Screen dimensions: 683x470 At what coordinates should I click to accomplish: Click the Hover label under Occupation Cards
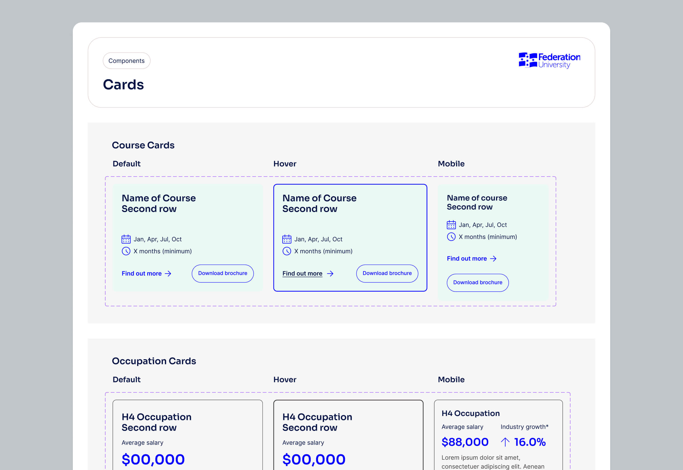[285, 380]
